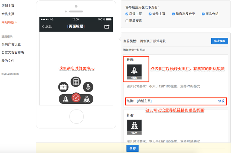Screen dimensions: 233x153
Task: Click the 修改模板 button
Action: point(220,41)
